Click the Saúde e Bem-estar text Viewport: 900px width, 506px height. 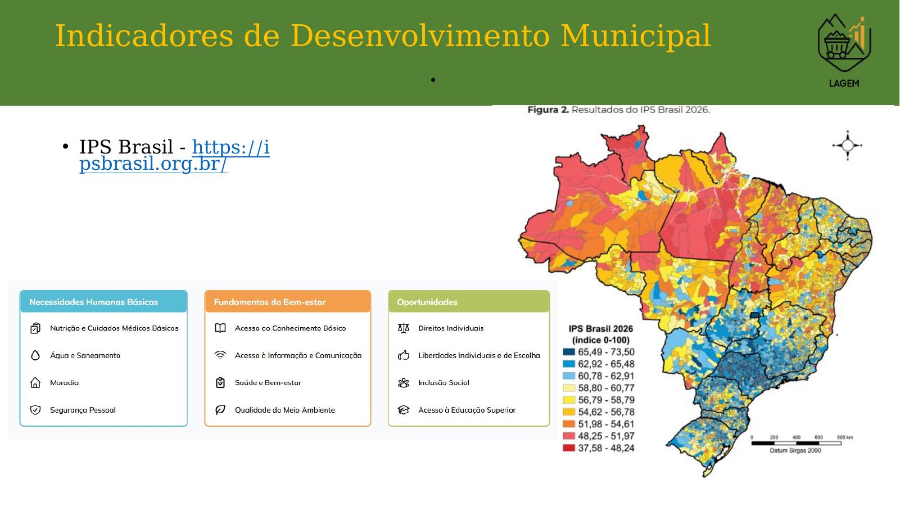coord(268,383)
